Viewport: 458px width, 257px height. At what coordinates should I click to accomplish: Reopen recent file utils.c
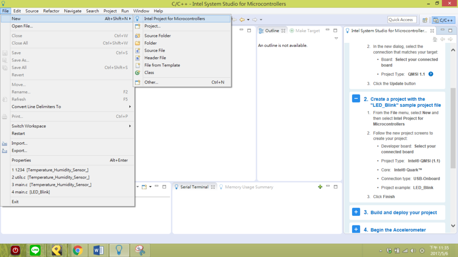(x=67, y=177)
